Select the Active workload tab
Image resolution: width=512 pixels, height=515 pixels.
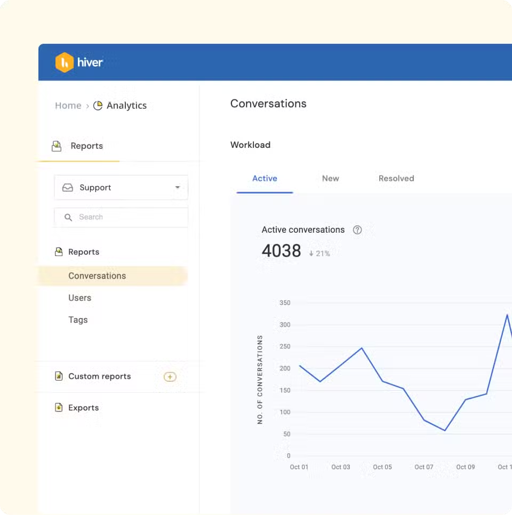click(265, 178)
